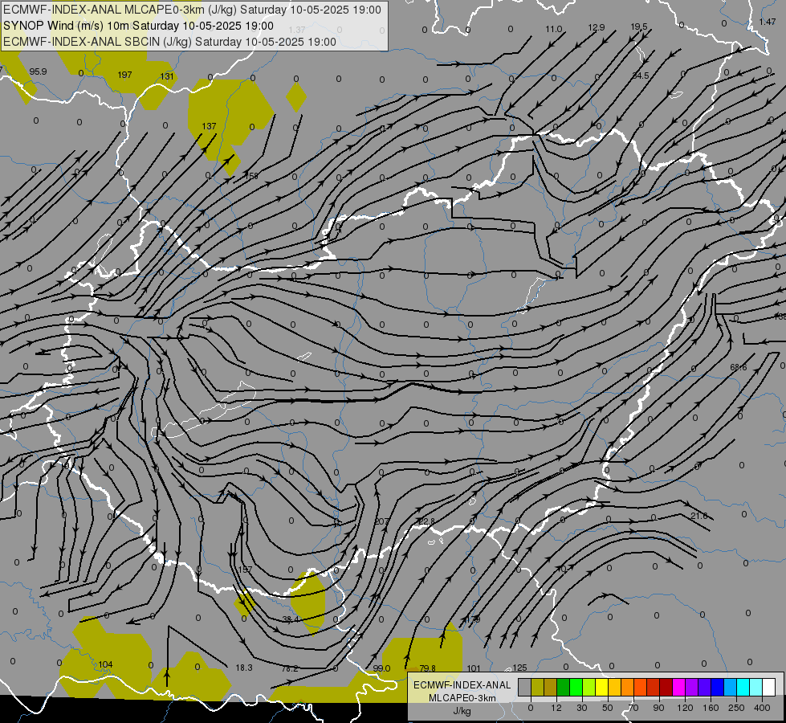Click the map value 19.5
Viewport: 786px width, 723px height.
pos(639,27)
